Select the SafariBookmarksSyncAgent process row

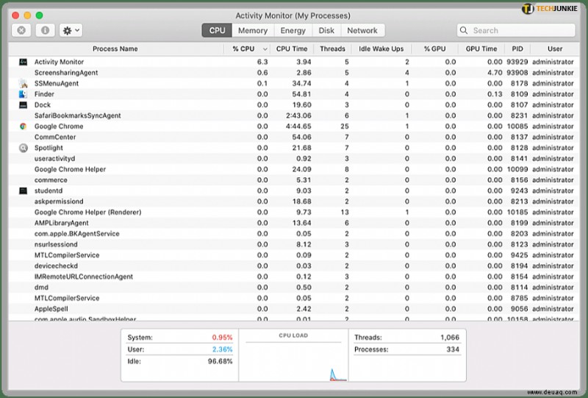pyautogui.click(x=293, y=116)
